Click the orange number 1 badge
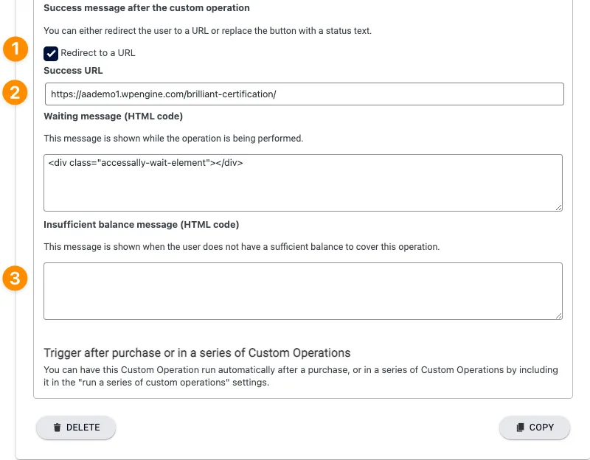The image size is (590, 460). point(15,50)
